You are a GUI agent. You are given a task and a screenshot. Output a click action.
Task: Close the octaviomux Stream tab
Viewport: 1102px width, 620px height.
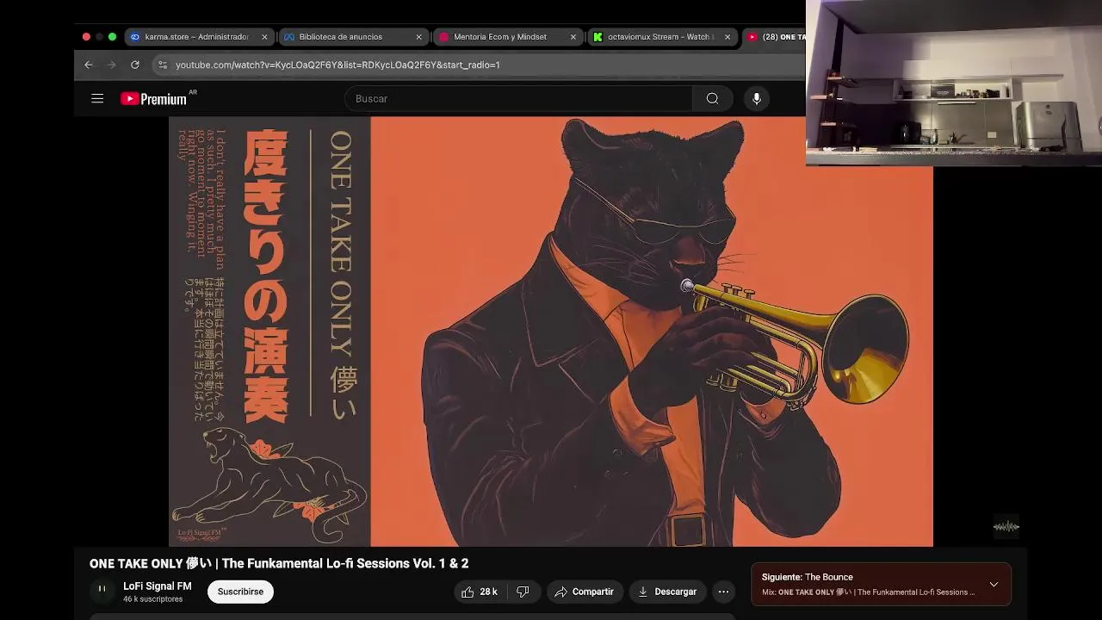click(727, 37)
